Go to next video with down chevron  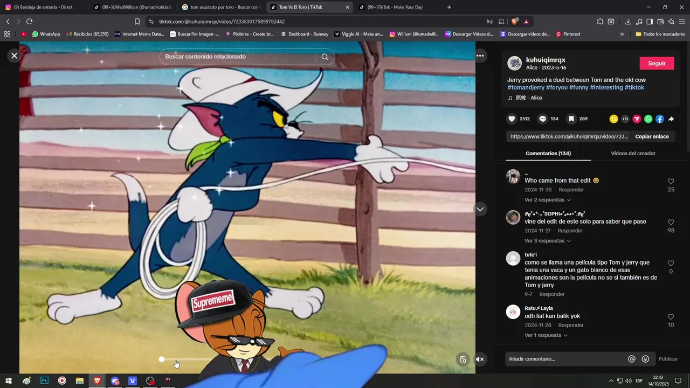pyautogui.click(x=480, y=209)
